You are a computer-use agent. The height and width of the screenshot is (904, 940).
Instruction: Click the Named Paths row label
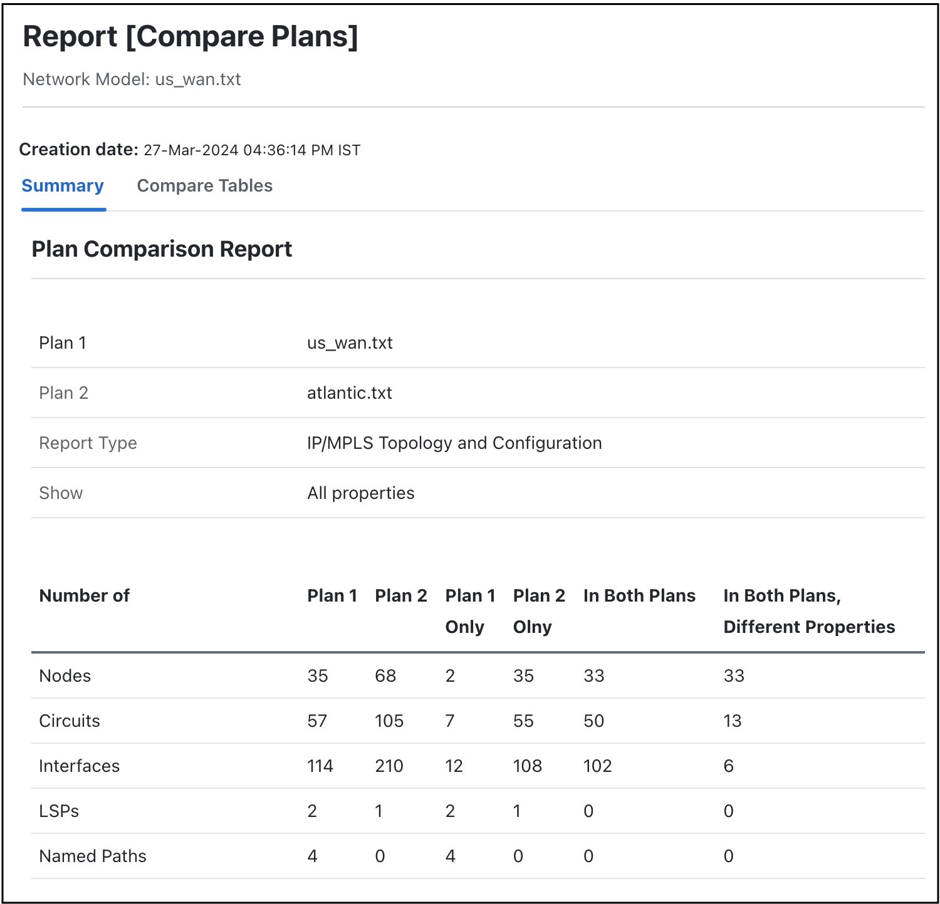pyautogui.click(x=92, y=856)
